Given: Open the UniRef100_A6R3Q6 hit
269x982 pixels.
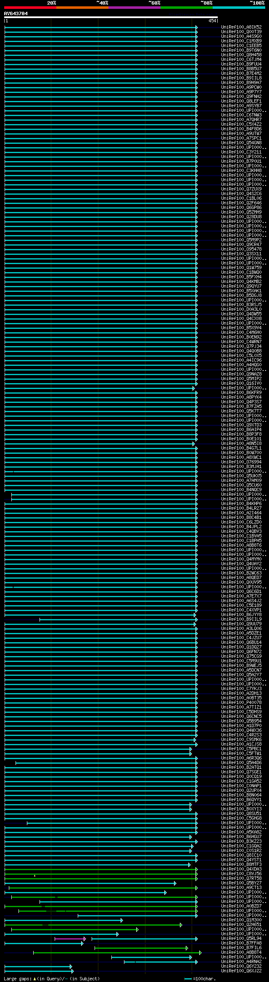Looking at the screenshot, I should coord(241,758).
